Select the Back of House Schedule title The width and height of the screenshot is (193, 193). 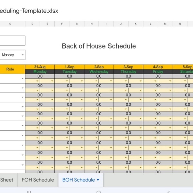click(x=99, y=46)
